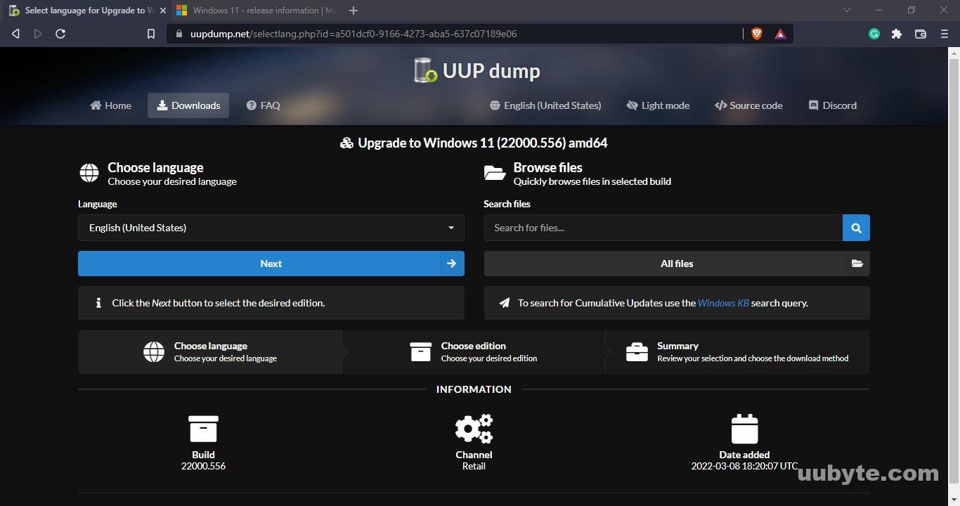Image resolution: width=960 pixels, height=506 pixels.
Task: Toggle the Brave Shields icon in the address bar
Action: [x=756, y=33]
